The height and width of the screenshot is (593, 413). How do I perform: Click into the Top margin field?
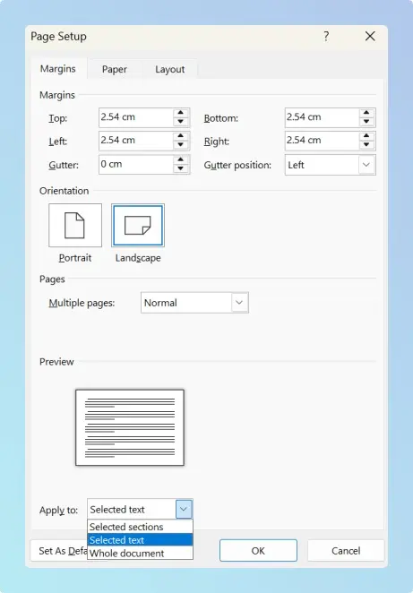pyautogui.click(x=136, y=117)
